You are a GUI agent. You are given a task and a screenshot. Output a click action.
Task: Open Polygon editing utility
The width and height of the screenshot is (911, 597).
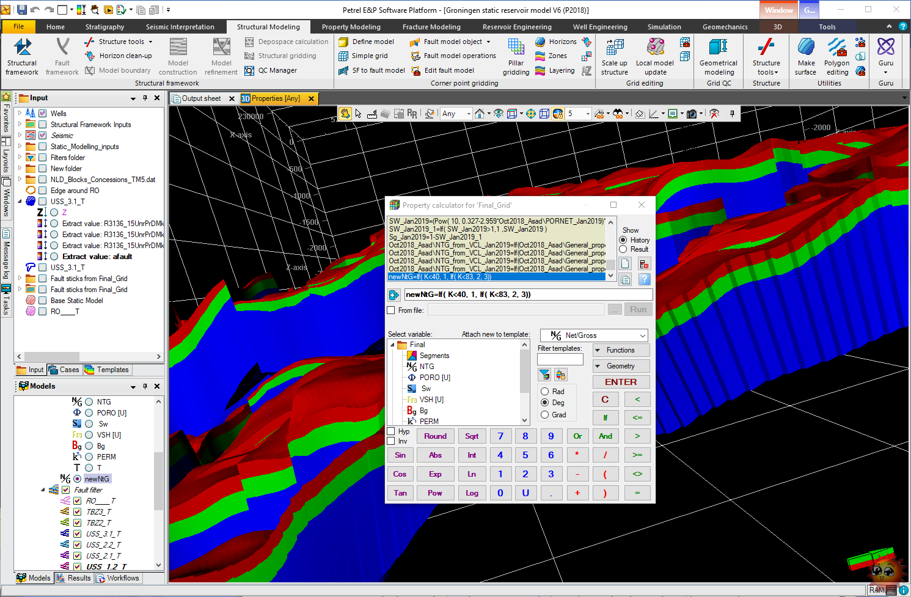click(x=836, y=57)
